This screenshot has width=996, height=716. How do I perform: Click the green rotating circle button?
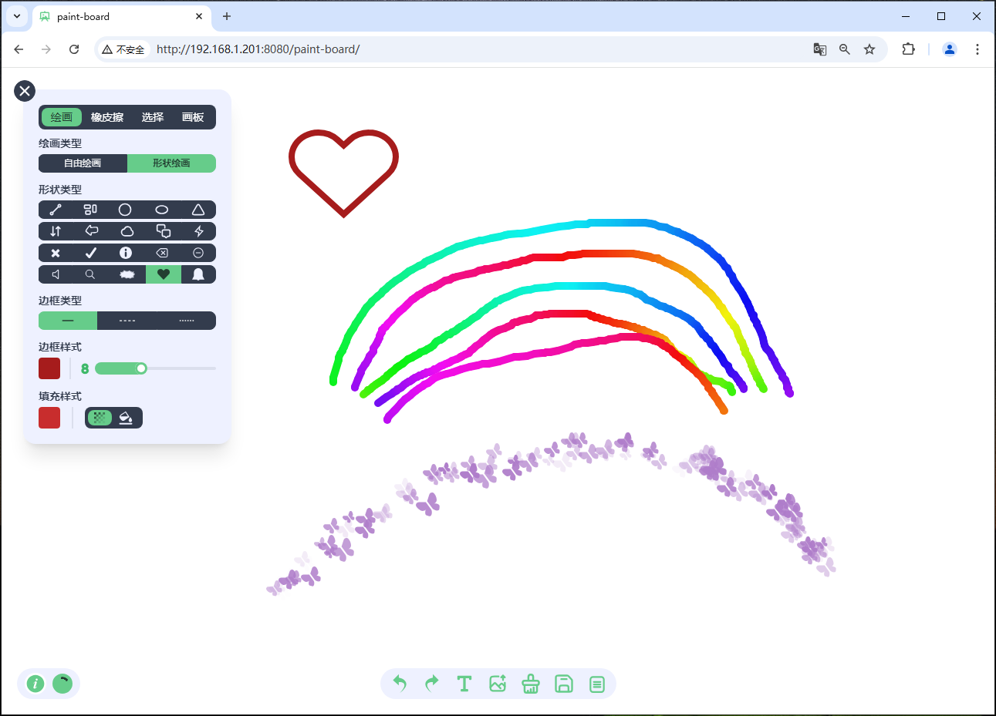pyautogui.click(x=62, y=684)
